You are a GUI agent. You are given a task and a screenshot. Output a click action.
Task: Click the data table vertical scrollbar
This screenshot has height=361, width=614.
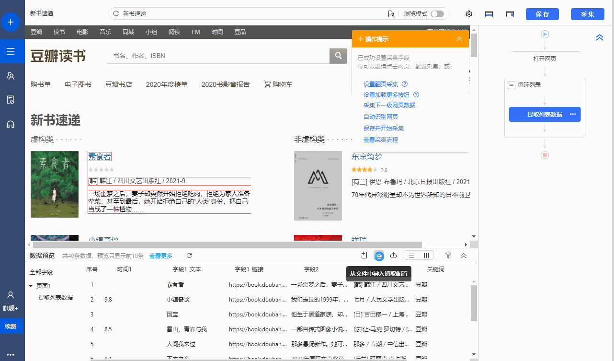point(474,303)
